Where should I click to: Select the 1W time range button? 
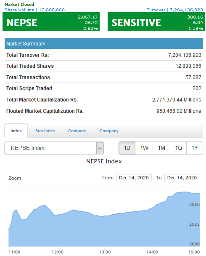click(x=144, y=148)
